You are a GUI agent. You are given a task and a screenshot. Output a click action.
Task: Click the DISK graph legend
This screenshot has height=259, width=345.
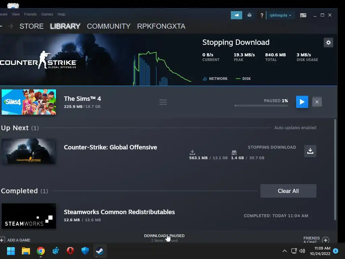pos(243,79)
